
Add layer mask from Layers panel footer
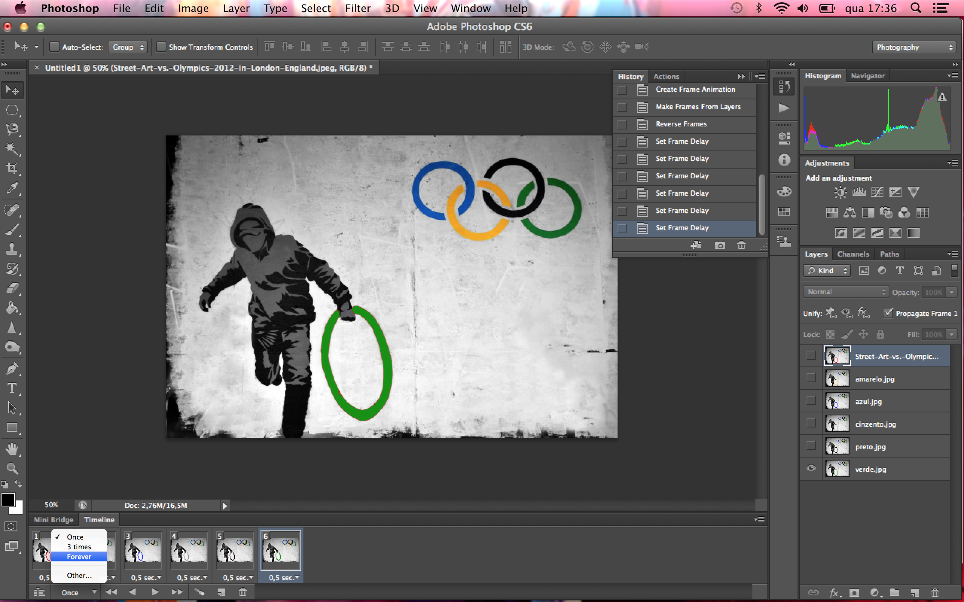854,593
